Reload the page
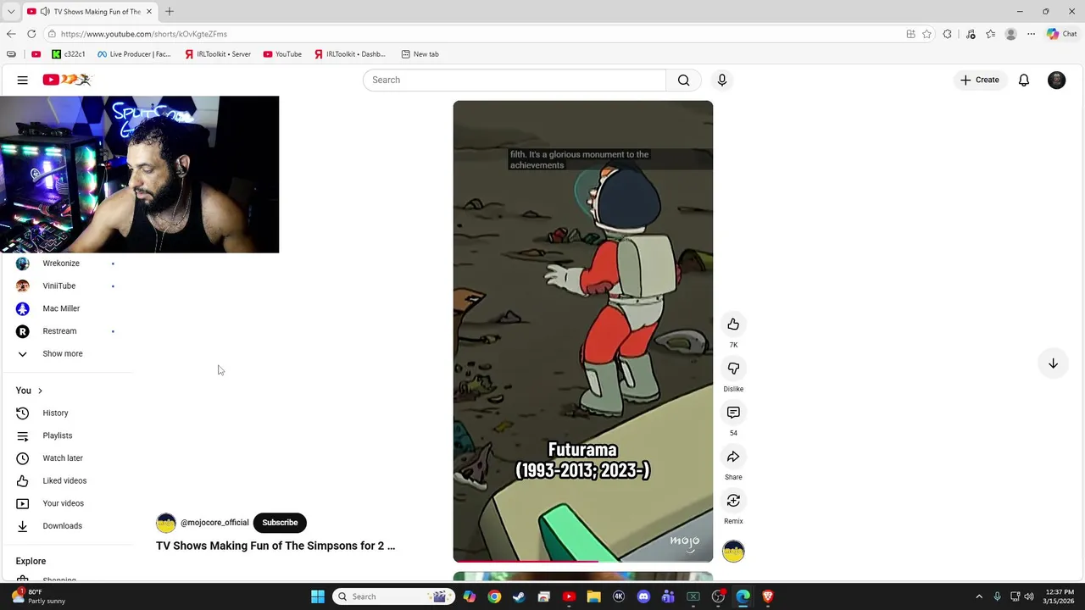The height and width of the screenshot is (610, 1085). click(31, 34)
